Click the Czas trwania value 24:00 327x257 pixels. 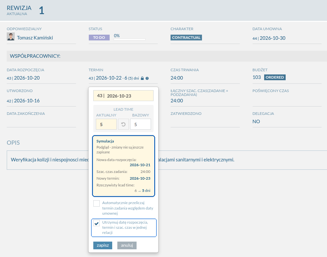177,78
